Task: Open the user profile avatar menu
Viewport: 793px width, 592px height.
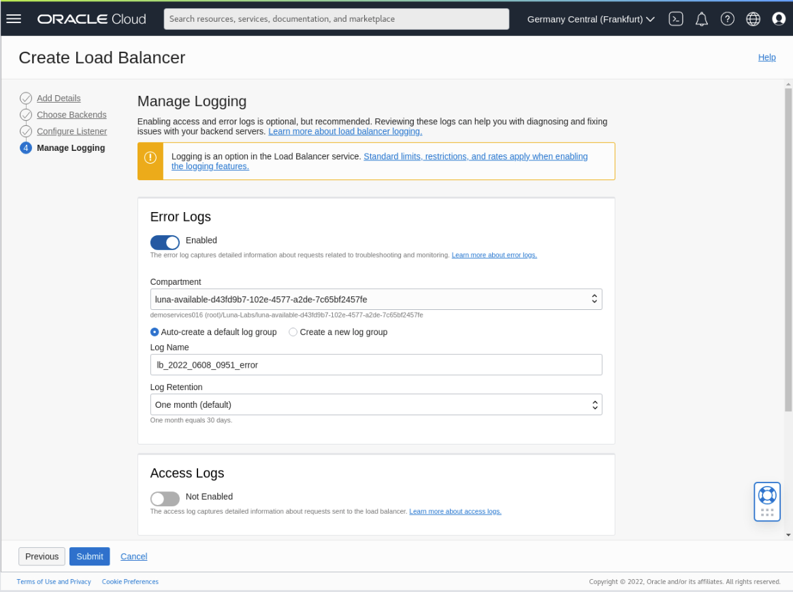Action: coord(779,18)
